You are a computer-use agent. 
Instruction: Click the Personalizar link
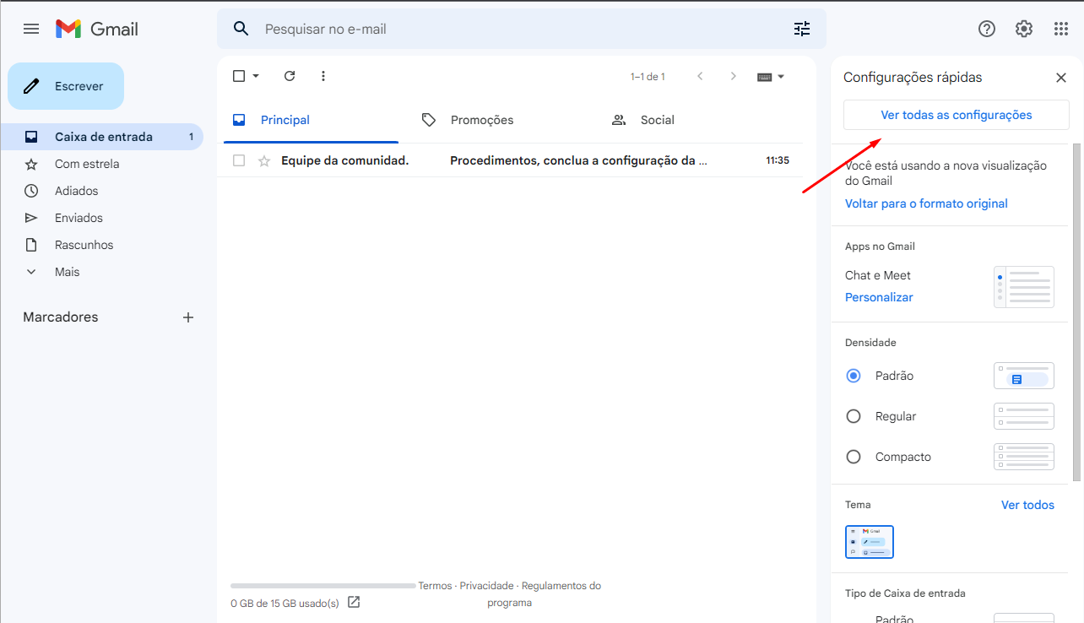coord(879,297)
